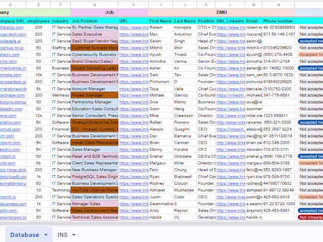
Task: Select the Database sheet tab
Action: pos(24,235)
